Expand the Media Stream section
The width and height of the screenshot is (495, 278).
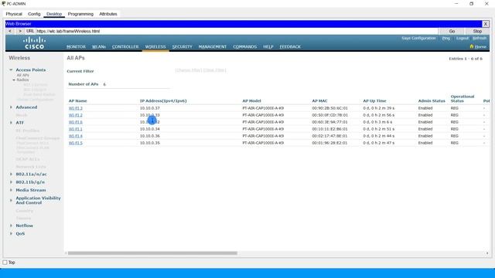pyautogui.click(x=11, y=190)
